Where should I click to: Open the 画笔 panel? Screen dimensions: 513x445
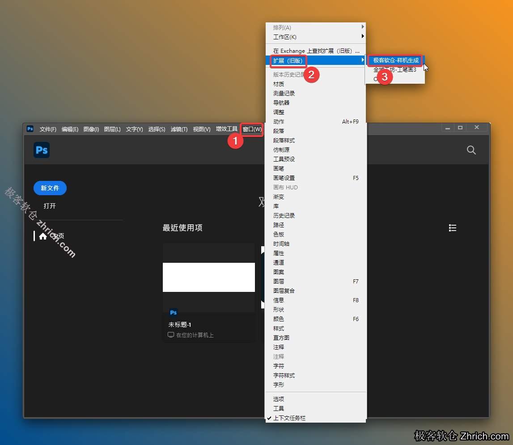(x=316, y=169)
